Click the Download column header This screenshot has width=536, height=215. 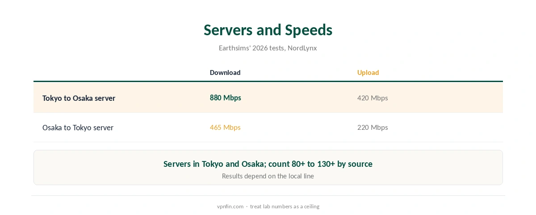coord(225,73)
